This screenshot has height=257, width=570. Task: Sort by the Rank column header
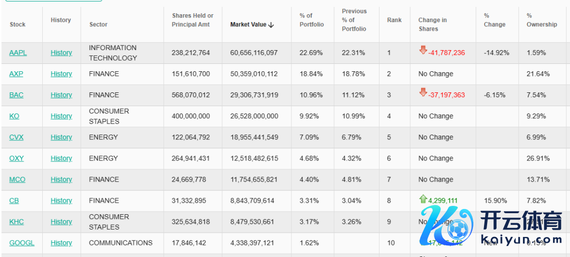(394, 20)
